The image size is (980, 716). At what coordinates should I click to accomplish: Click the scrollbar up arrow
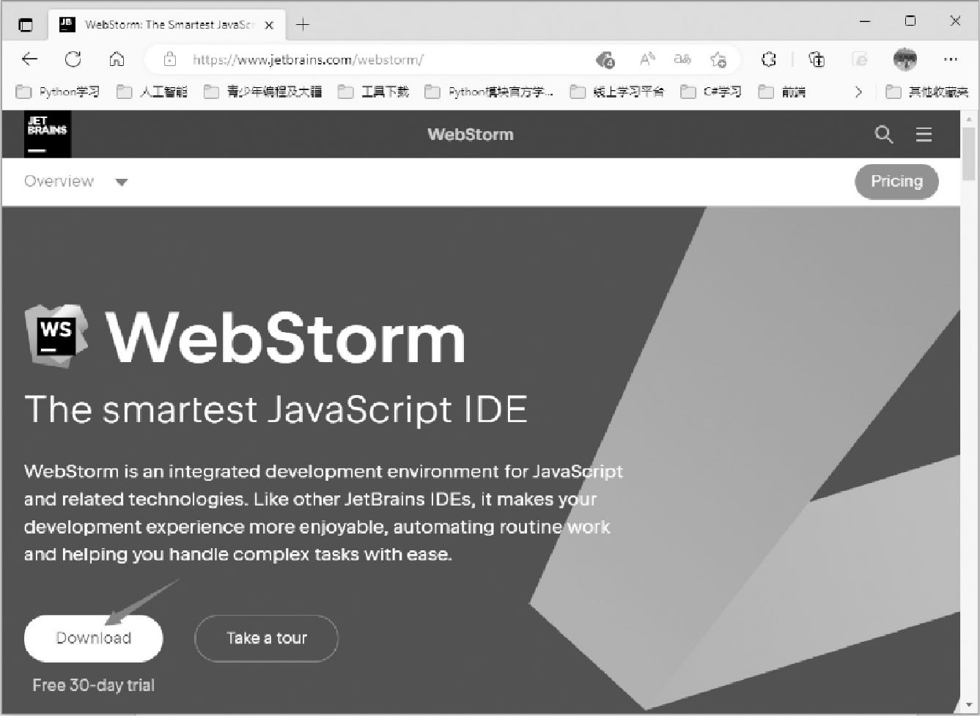(x=969, y=118)
